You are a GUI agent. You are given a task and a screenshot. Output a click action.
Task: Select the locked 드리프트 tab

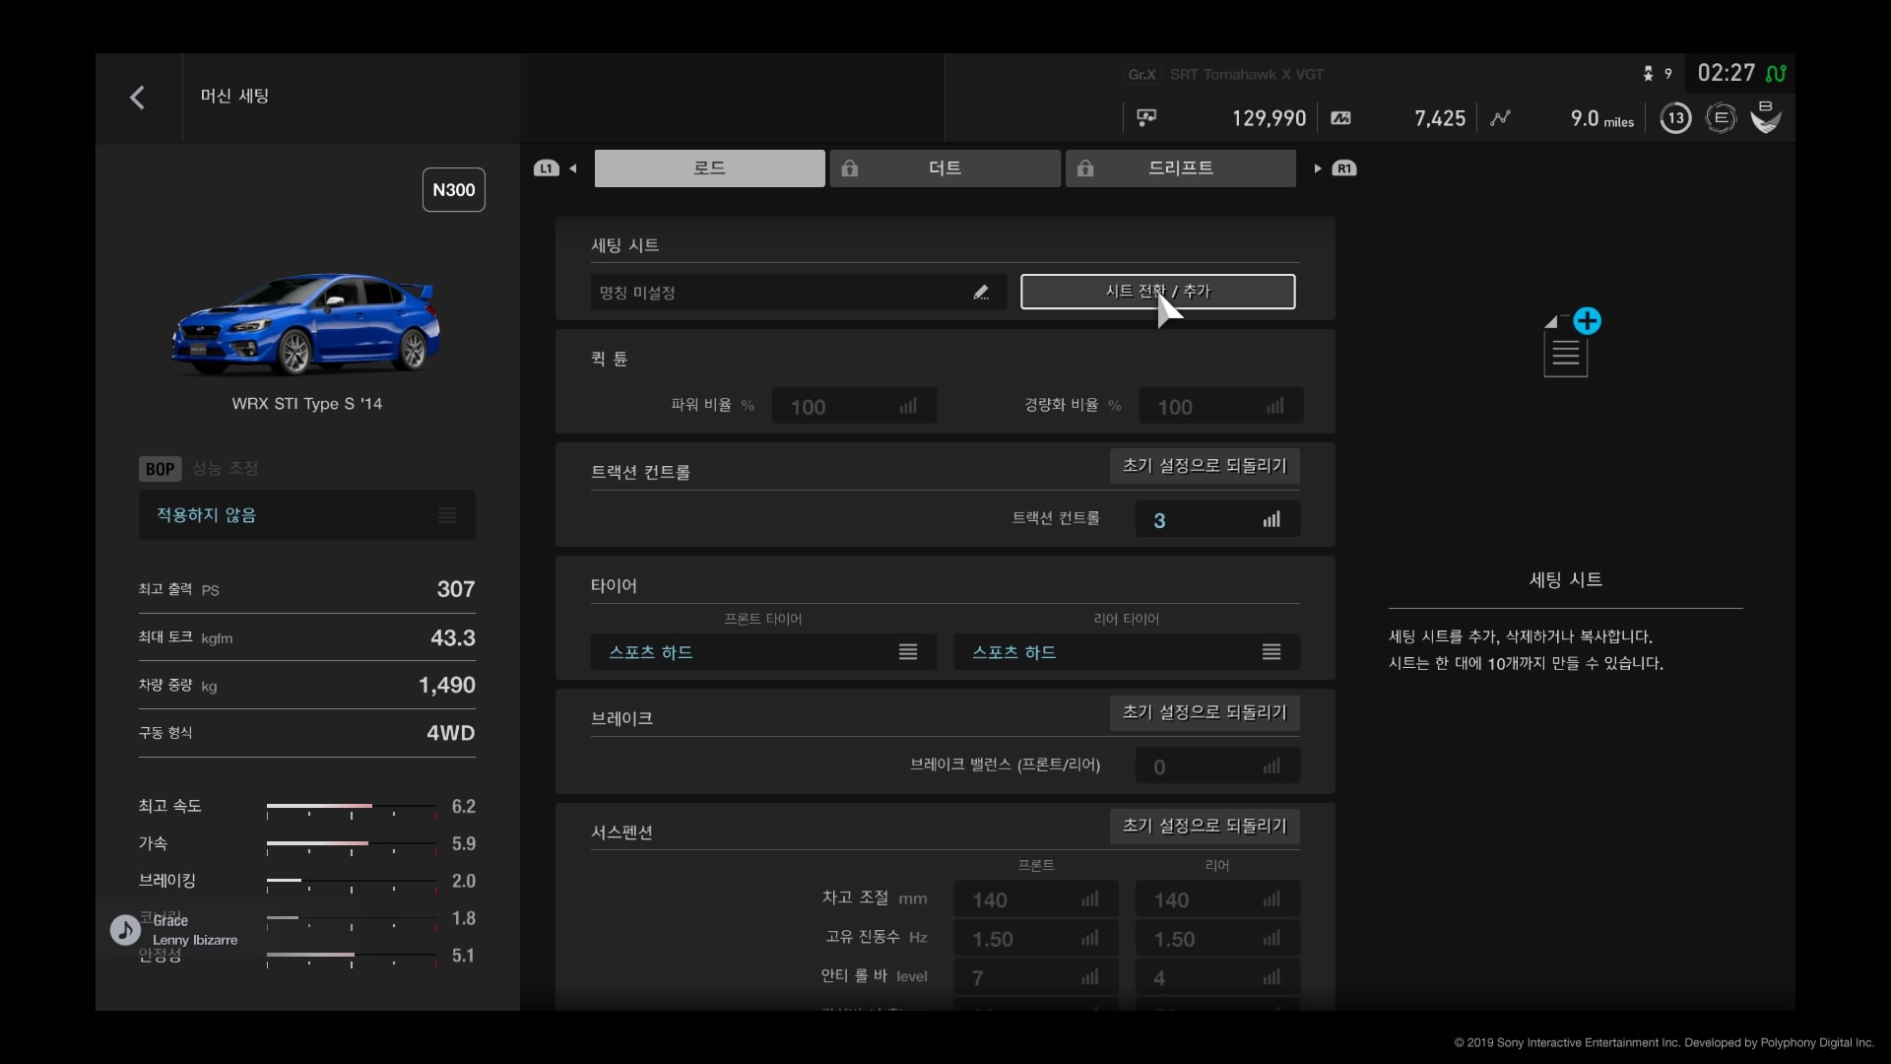[1180, 168]
